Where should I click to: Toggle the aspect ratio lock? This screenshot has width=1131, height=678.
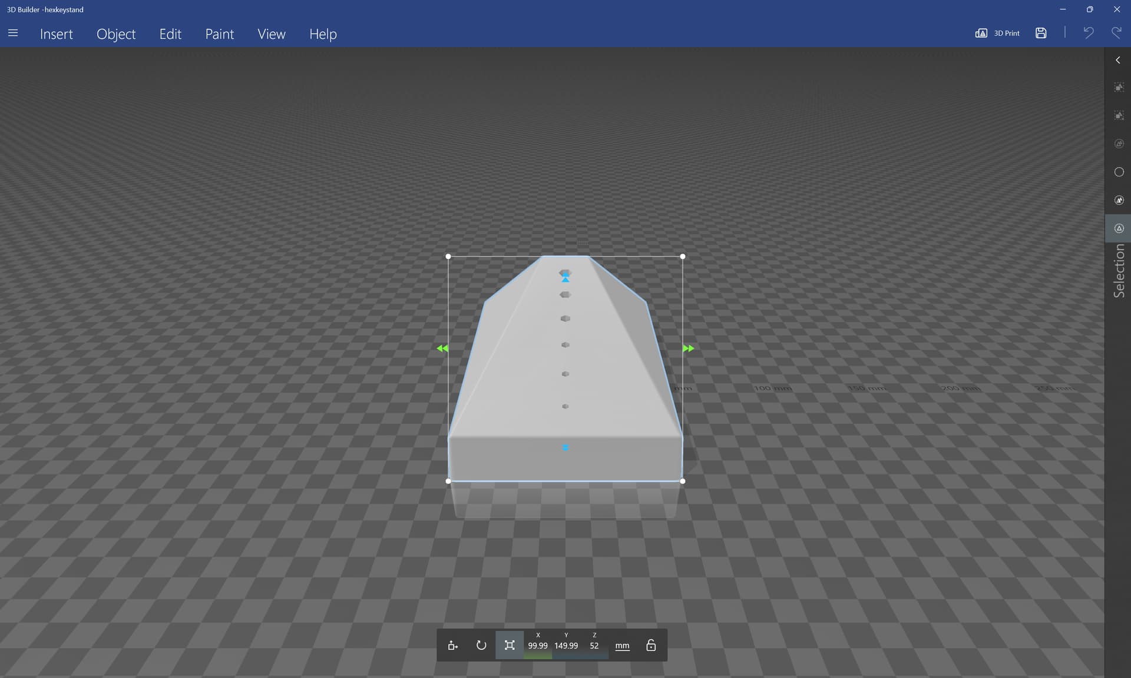pyautogui.click(x=651, y=646)
